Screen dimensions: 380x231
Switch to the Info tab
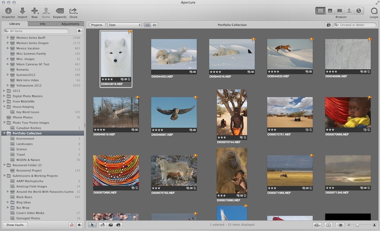point(42,24)
